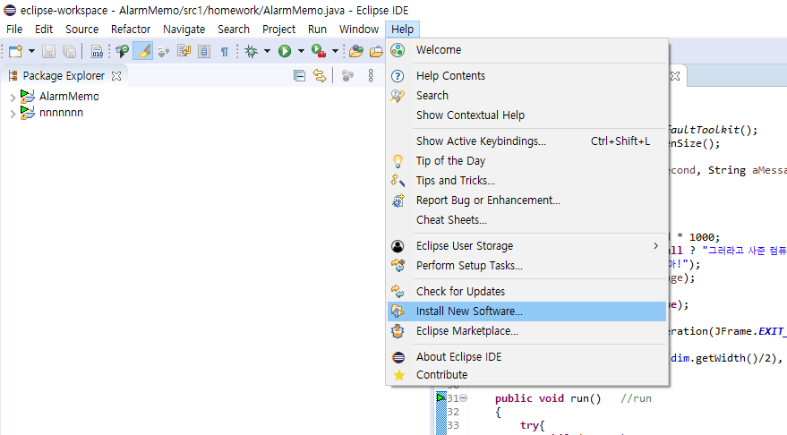Open the Navigate menu
This screenshot has width=787, height=435.
coord(184,30)
